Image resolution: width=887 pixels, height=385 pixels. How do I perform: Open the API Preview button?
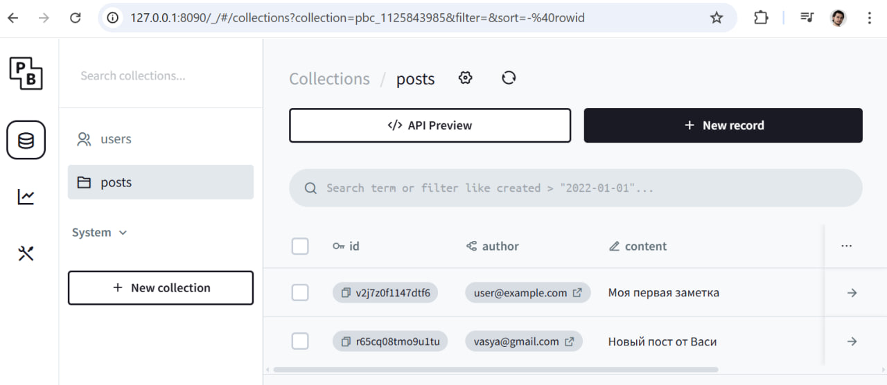[430, 125]
